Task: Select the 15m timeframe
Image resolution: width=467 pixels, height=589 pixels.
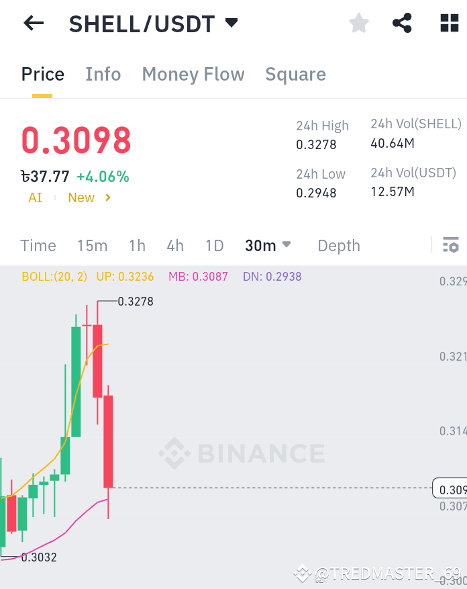Action: coord(92,245)
